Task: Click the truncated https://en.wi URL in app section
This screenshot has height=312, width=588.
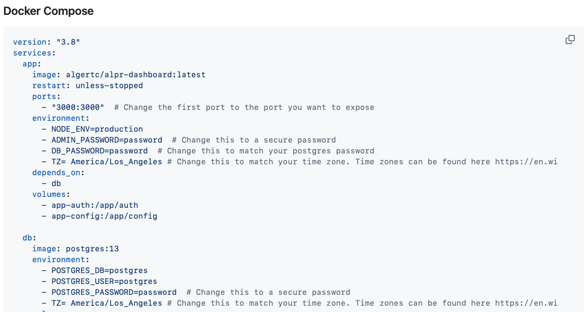Action: click(x=526, y=161)
